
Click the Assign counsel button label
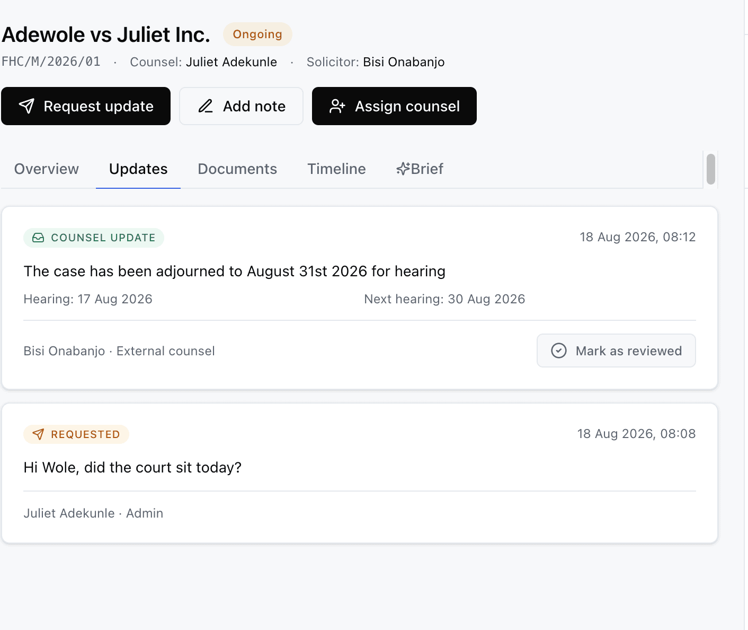tap(407, 106)
